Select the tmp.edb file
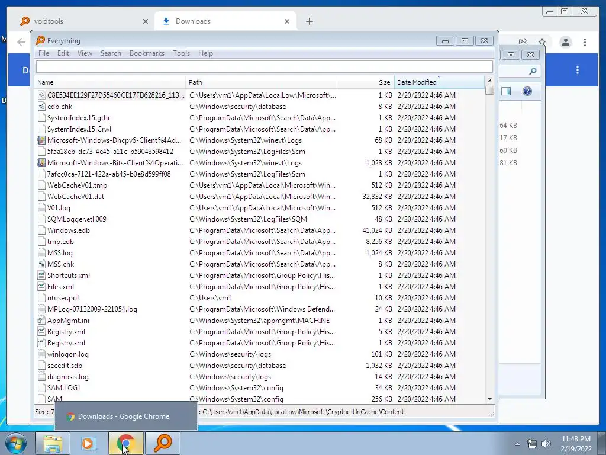This screenshot has height=455, width=606. pos(60,242)
